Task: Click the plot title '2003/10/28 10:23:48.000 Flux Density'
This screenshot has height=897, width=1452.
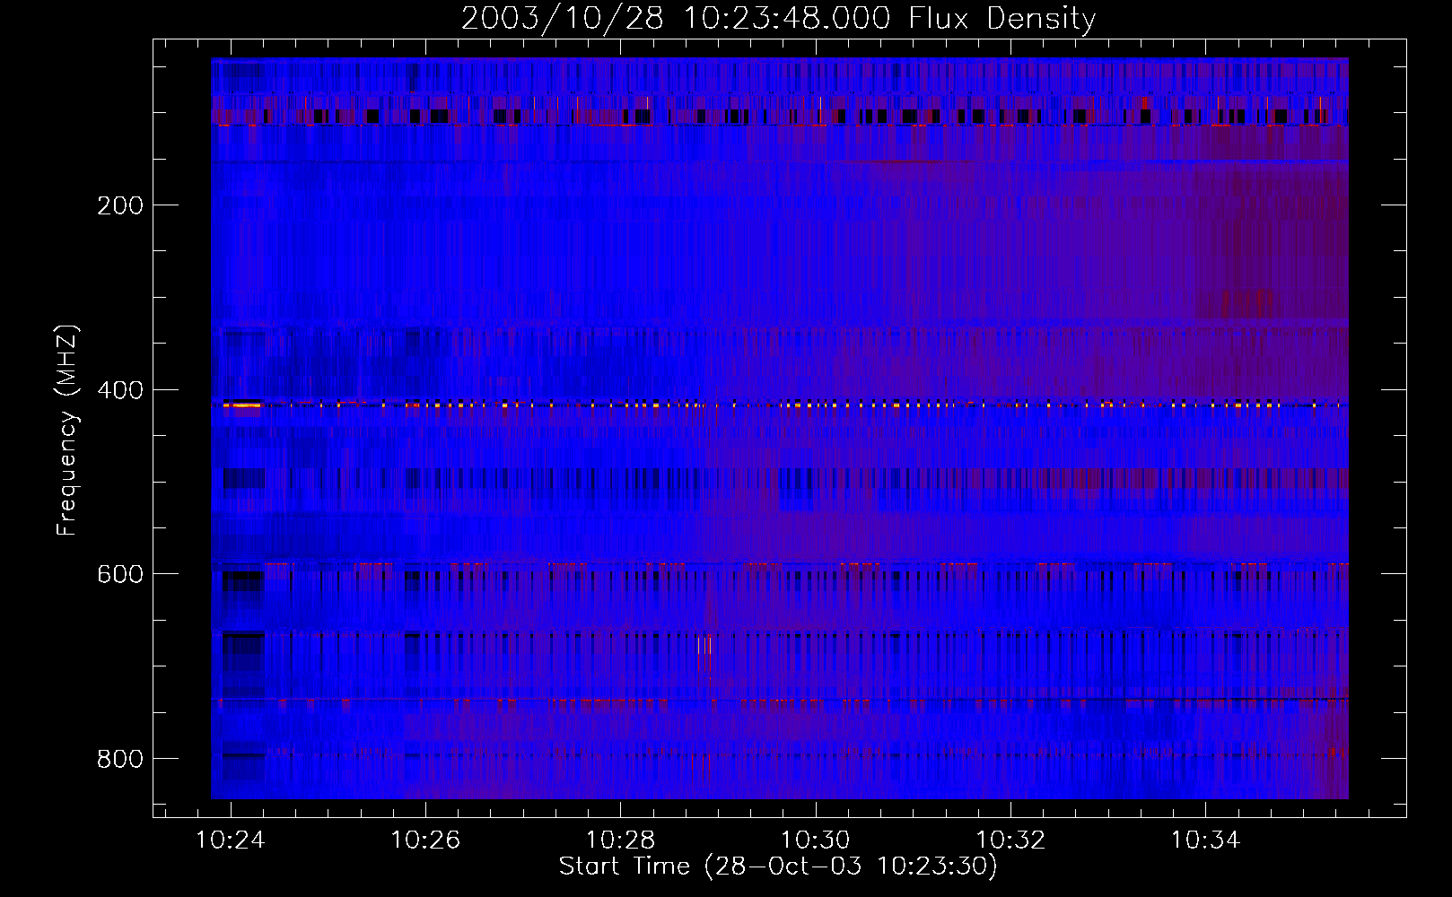Action: tap(778, 18)
